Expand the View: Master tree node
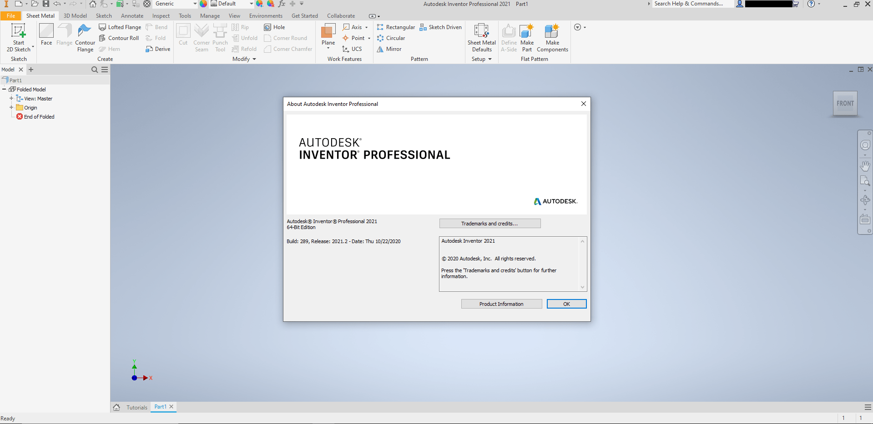This screenshot has width=873, height=424. pos(11,98)
